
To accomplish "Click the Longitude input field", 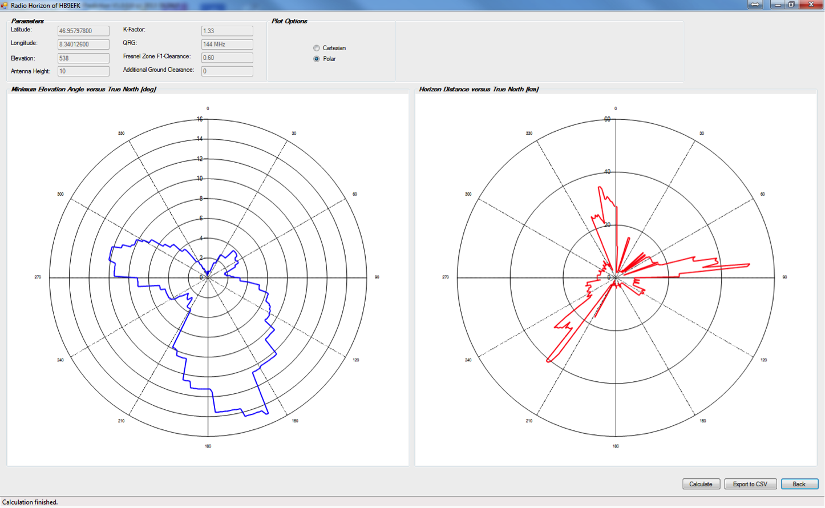I will tap(83, 44).
